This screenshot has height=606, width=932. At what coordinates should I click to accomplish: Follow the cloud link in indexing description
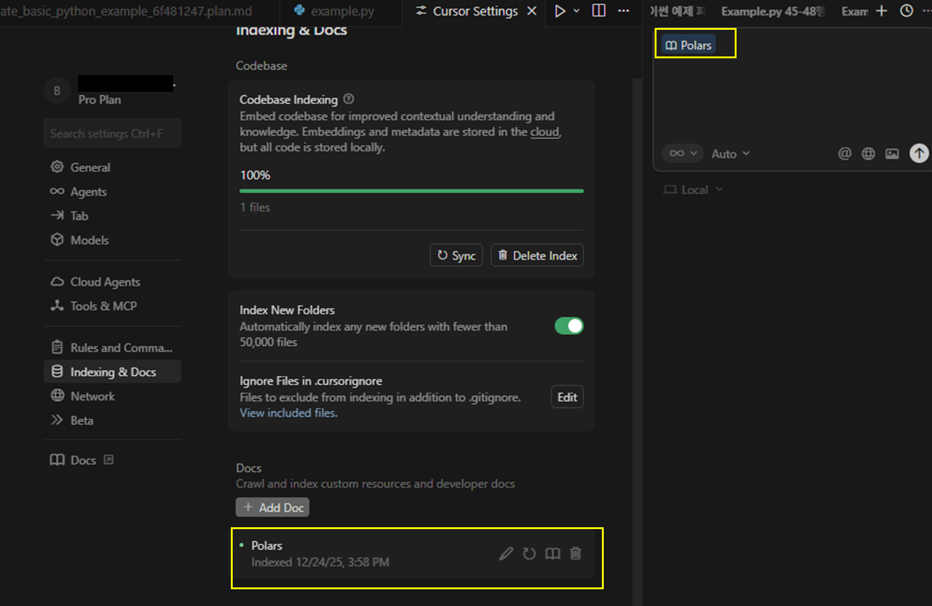(544, 131)
